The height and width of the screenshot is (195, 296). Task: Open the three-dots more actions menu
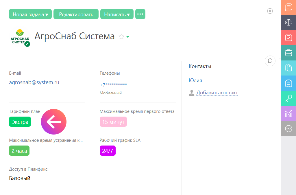pyautogui.click(x=140, y=14)
